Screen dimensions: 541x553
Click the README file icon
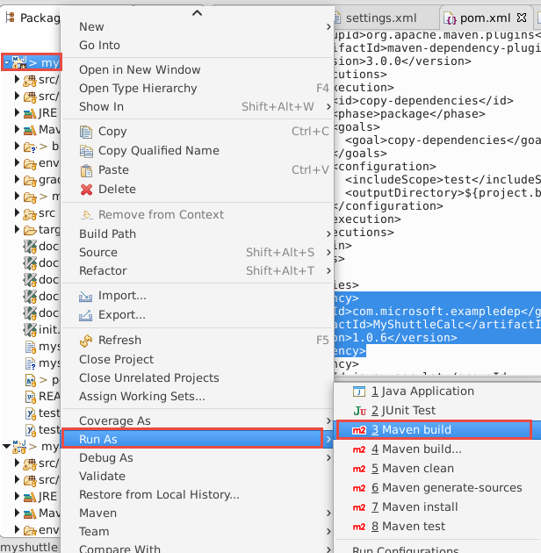pyautogui.click(x=31, y=397)
